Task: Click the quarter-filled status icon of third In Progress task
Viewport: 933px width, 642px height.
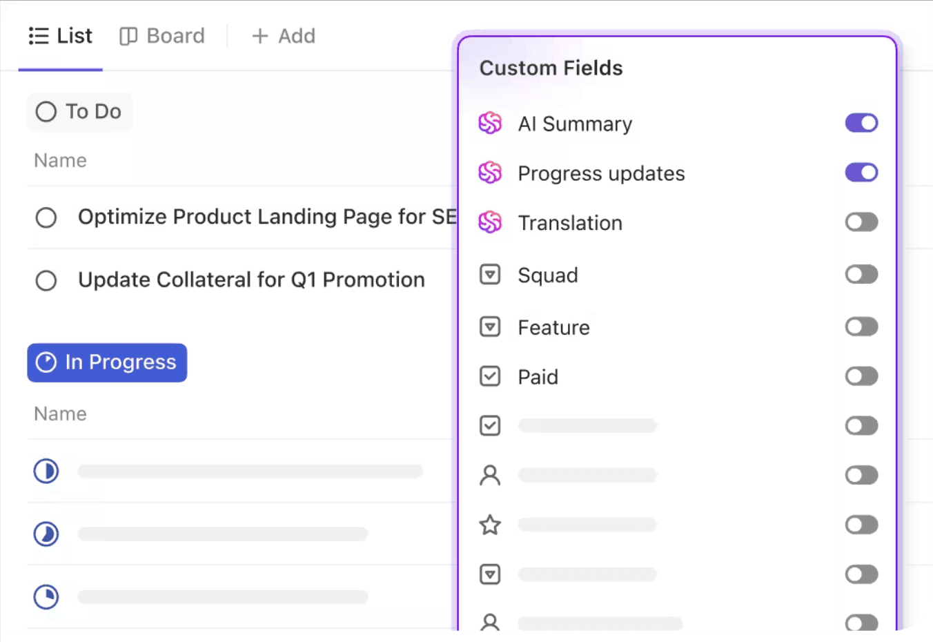Action: (x=46, y=597)
